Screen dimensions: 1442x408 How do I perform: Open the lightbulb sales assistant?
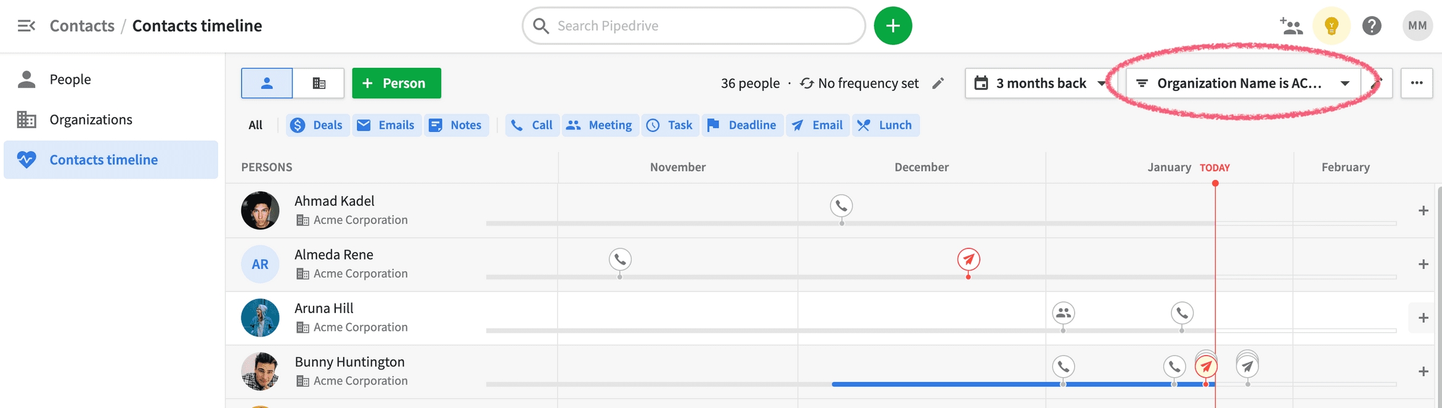click(1332, 26)
